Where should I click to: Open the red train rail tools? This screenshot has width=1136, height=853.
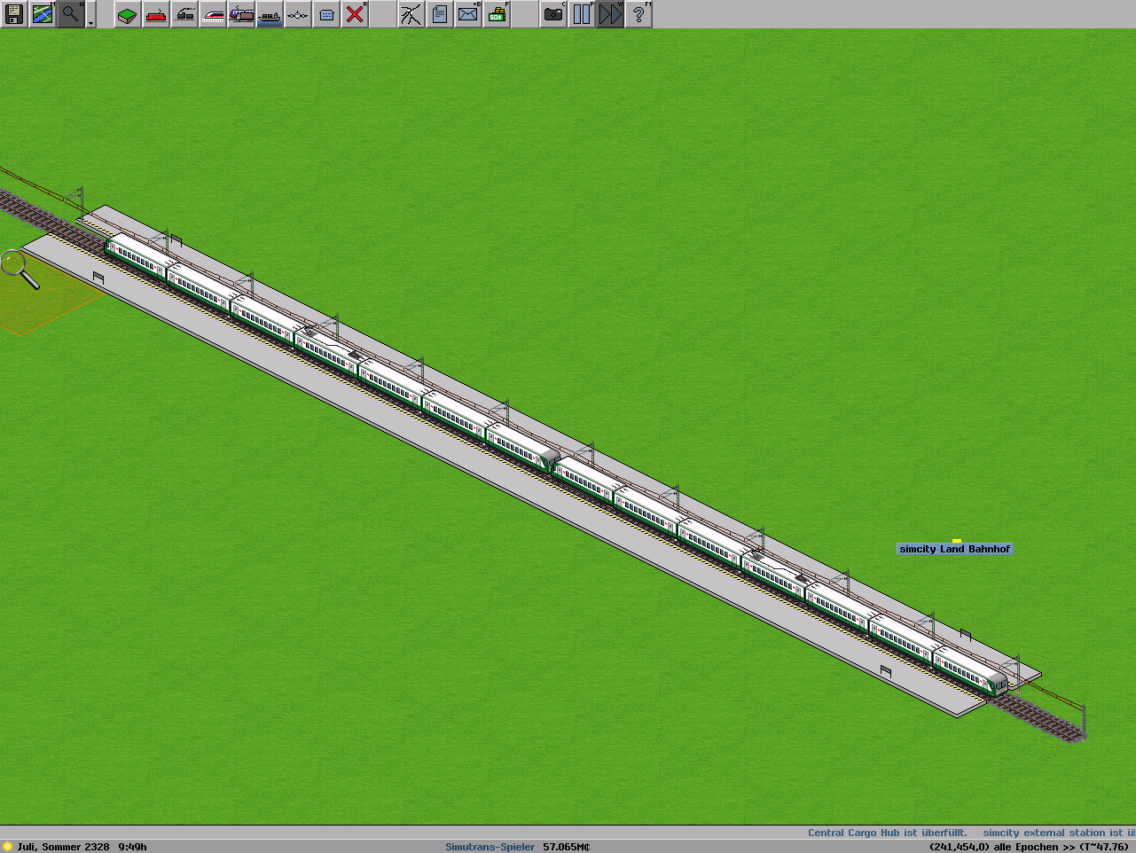pyautogui.click(x=156, y=14)
